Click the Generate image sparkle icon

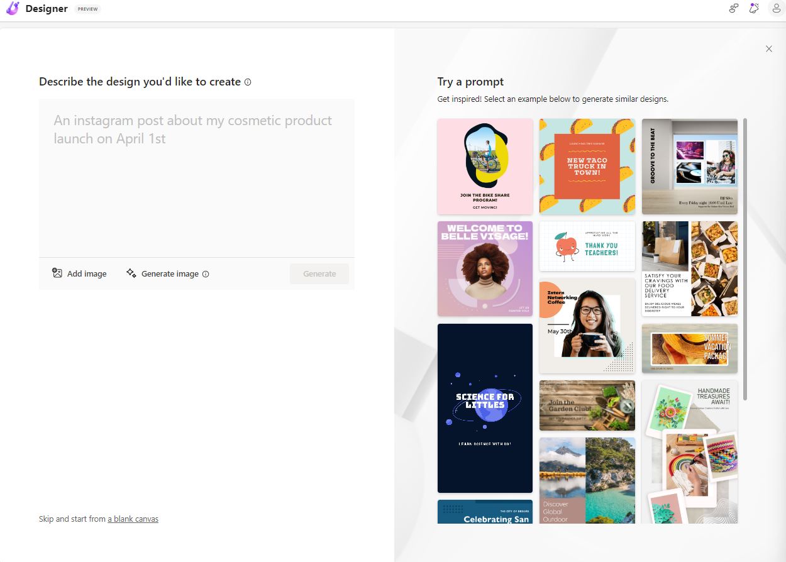(x=131, y=273)
